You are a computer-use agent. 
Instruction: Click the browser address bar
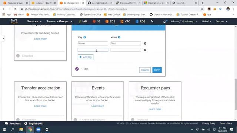point(110,9)
